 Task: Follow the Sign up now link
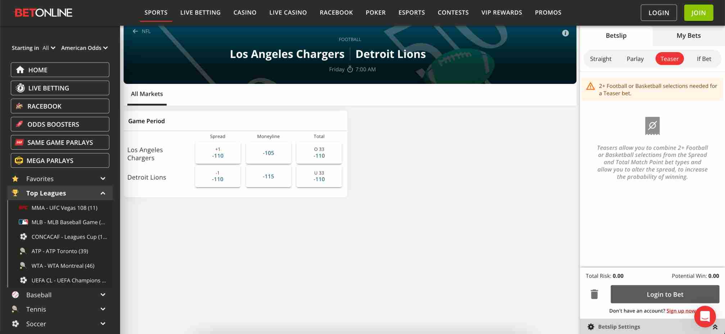680,311
